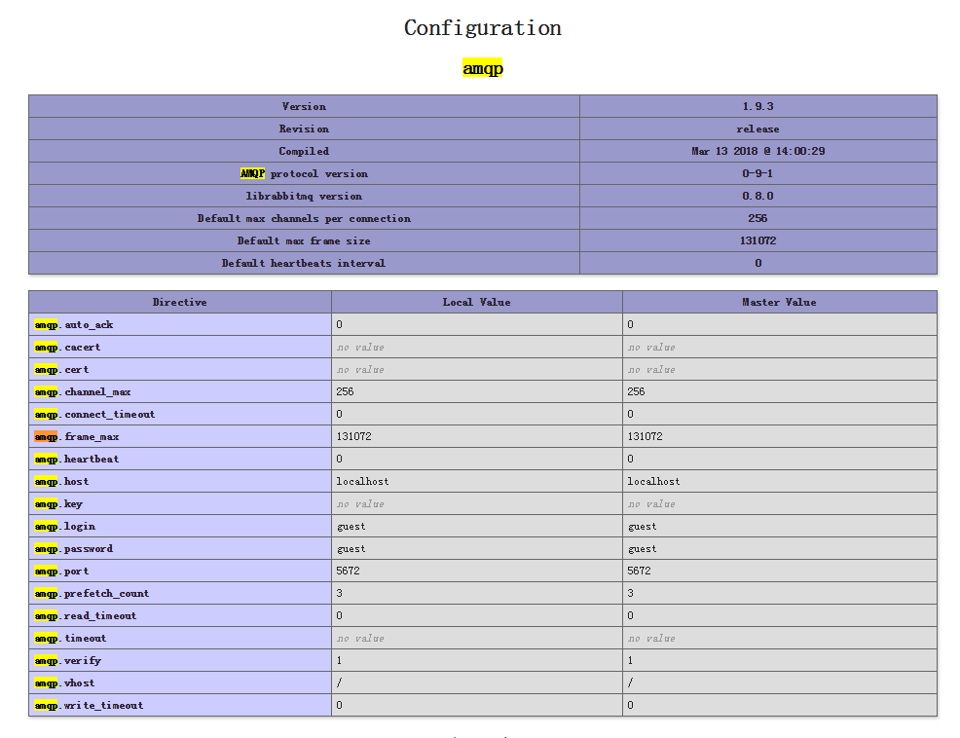Select the 1.9.3 version value
960x738 pixels.
757,106
